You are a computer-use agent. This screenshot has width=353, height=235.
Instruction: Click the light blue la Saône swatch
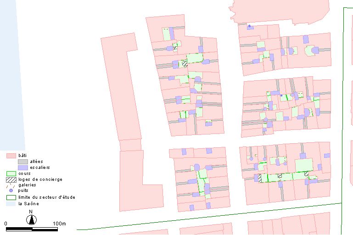[11, 204]
